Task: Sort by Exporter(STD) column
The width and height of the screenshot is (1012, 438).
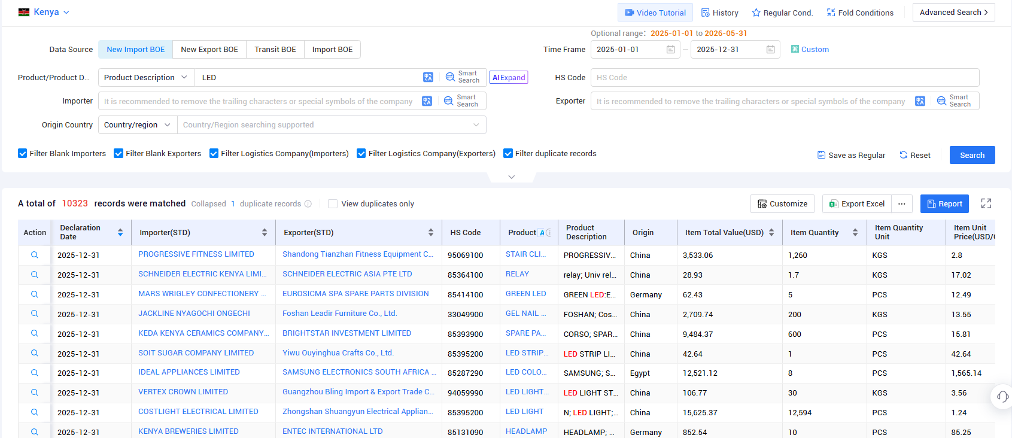Action: pyautogui.click(x=431, y=232)
